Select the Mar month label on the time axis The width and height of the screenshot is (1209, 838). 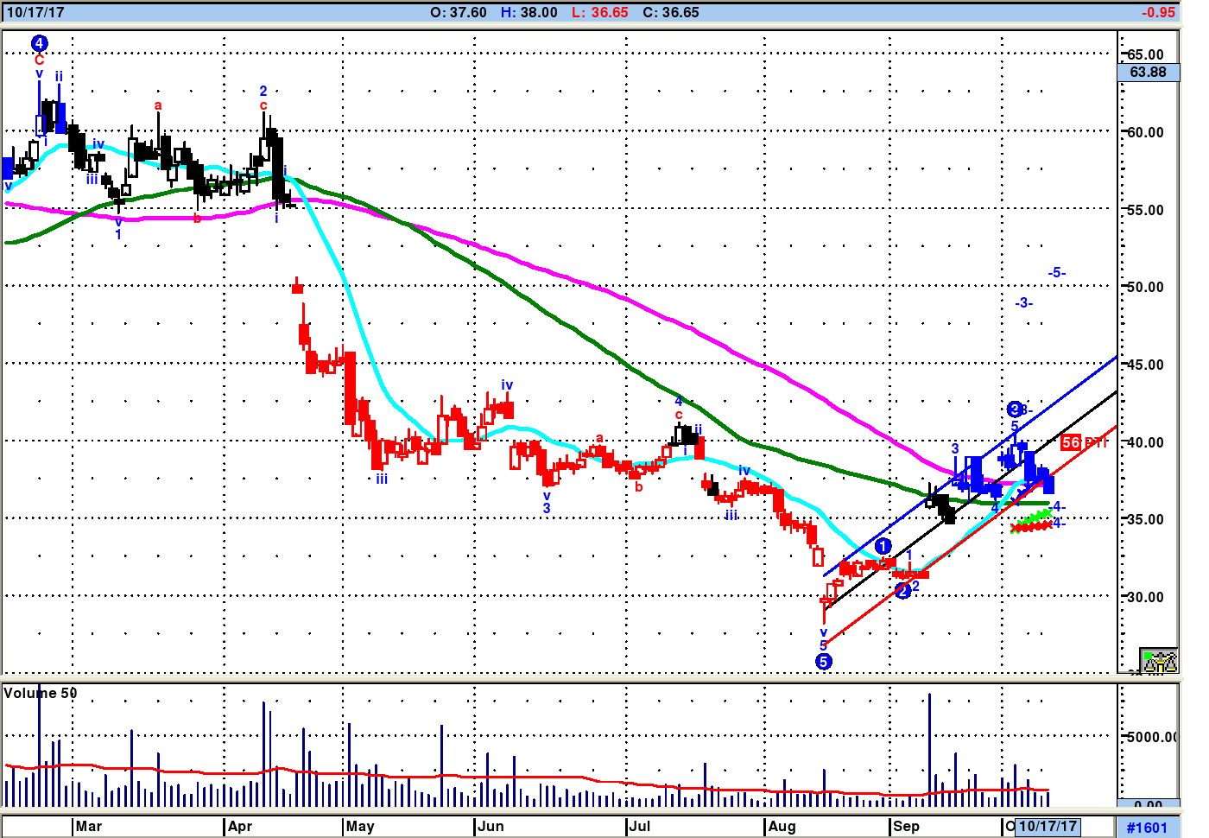tap(88, 826)
